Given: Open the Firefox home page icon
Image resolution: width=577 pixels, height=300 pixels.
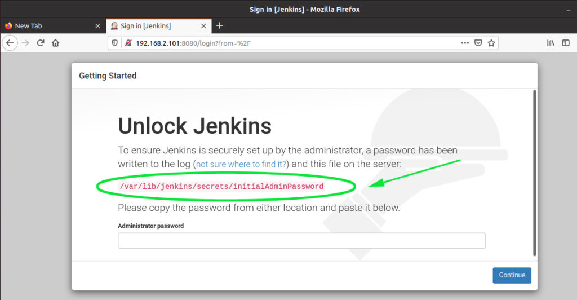Looking at the screenshot, I should [56, 43].
